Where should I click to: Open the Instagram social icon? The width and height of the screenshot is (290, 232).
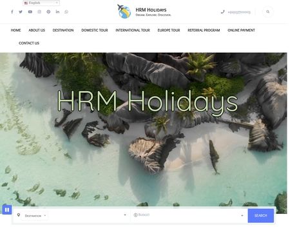point(39,12)
